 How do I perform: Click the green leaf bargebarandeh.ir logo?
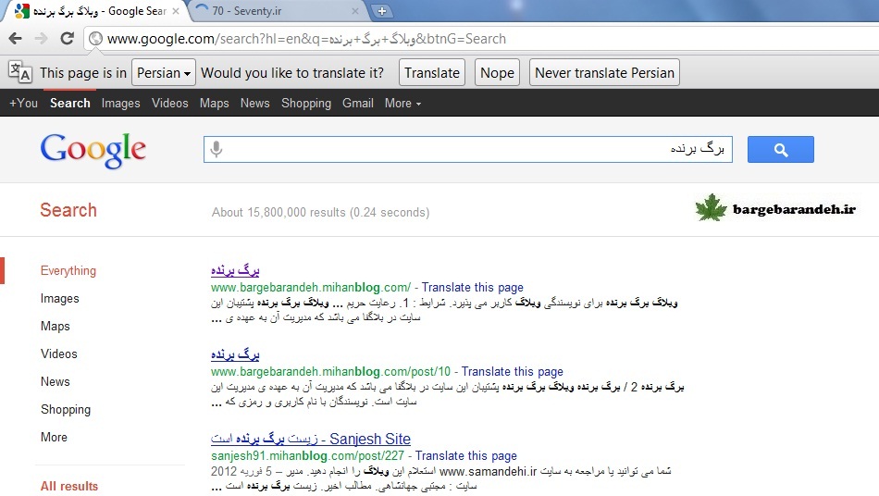[x=776, y=208]
